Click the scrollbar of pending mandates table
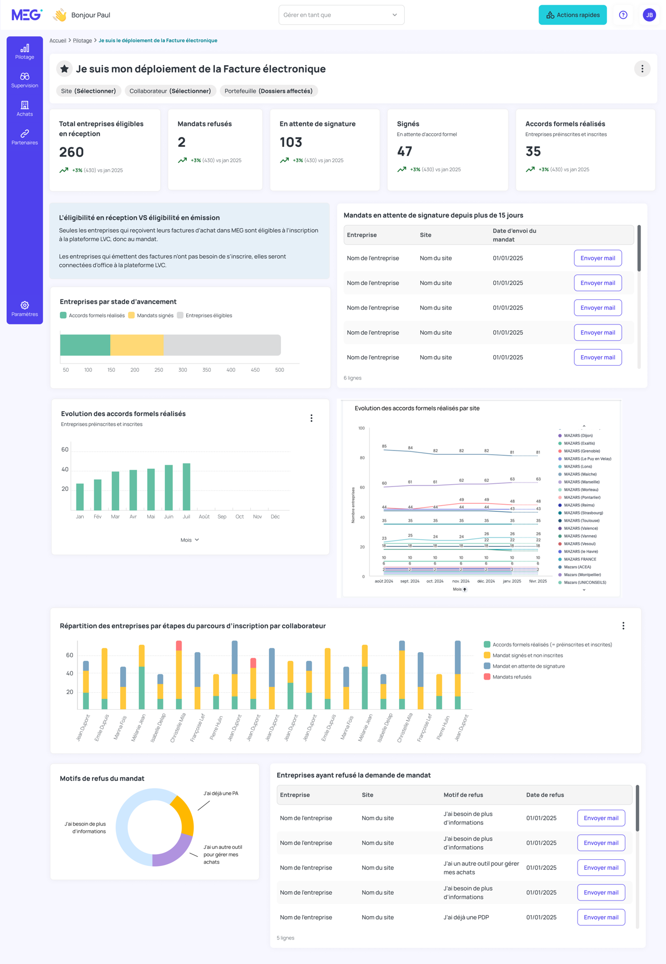The width and height of the screenshot is (666, 964). click(638, 248)
